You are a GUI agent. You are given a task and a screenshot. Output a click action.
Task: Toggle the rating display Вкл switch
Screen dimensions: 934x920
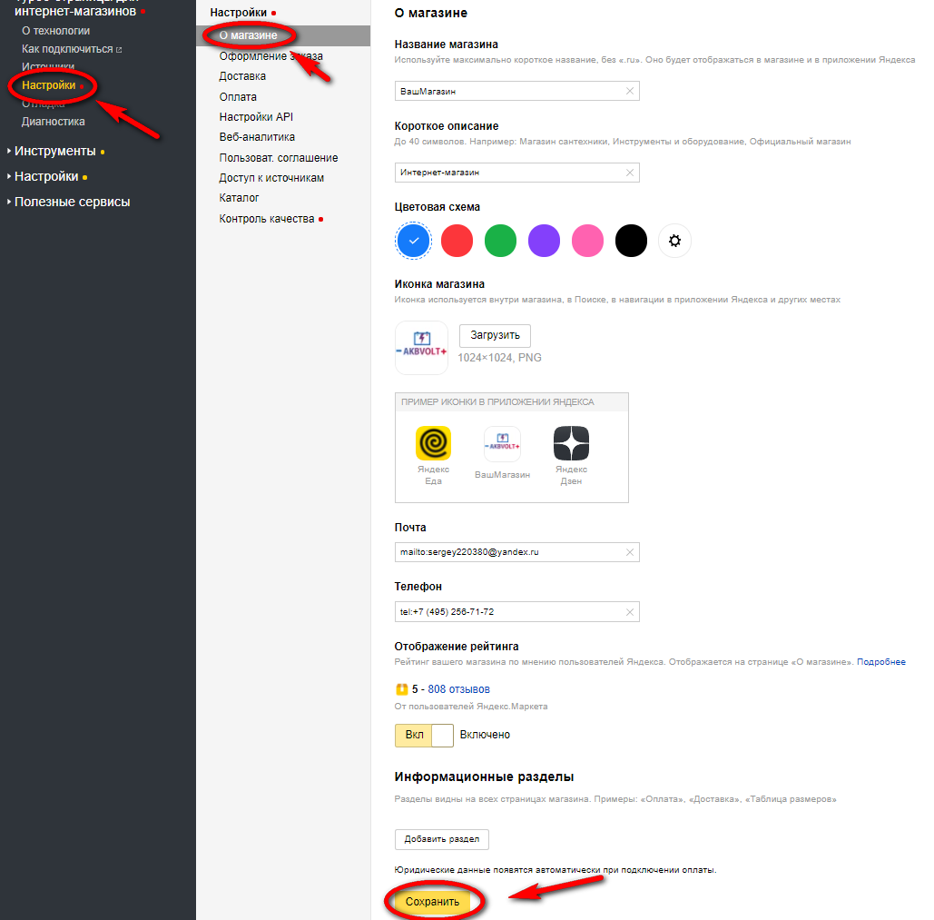click(424, 736)
